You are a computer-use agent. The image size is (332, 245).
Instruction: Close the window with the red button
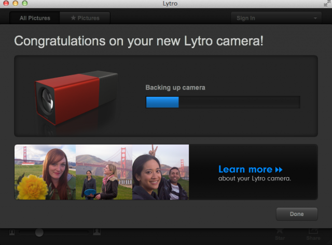point(6,3)
